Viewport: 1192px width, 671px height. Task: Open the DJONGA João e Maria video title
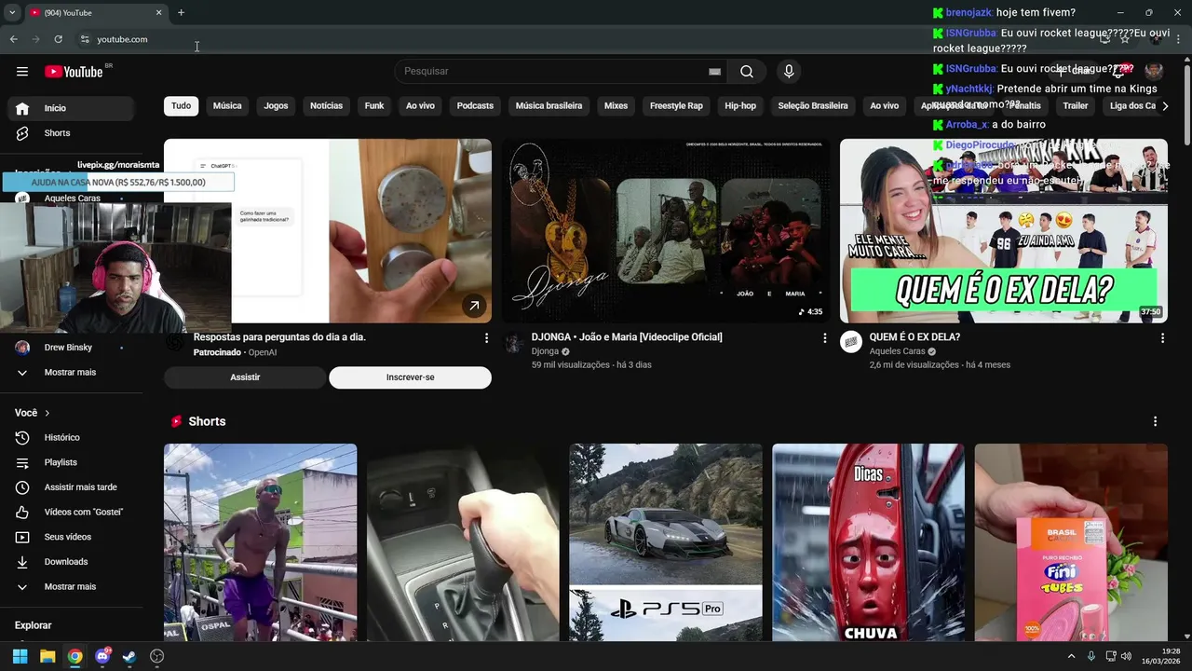[627, 337]
